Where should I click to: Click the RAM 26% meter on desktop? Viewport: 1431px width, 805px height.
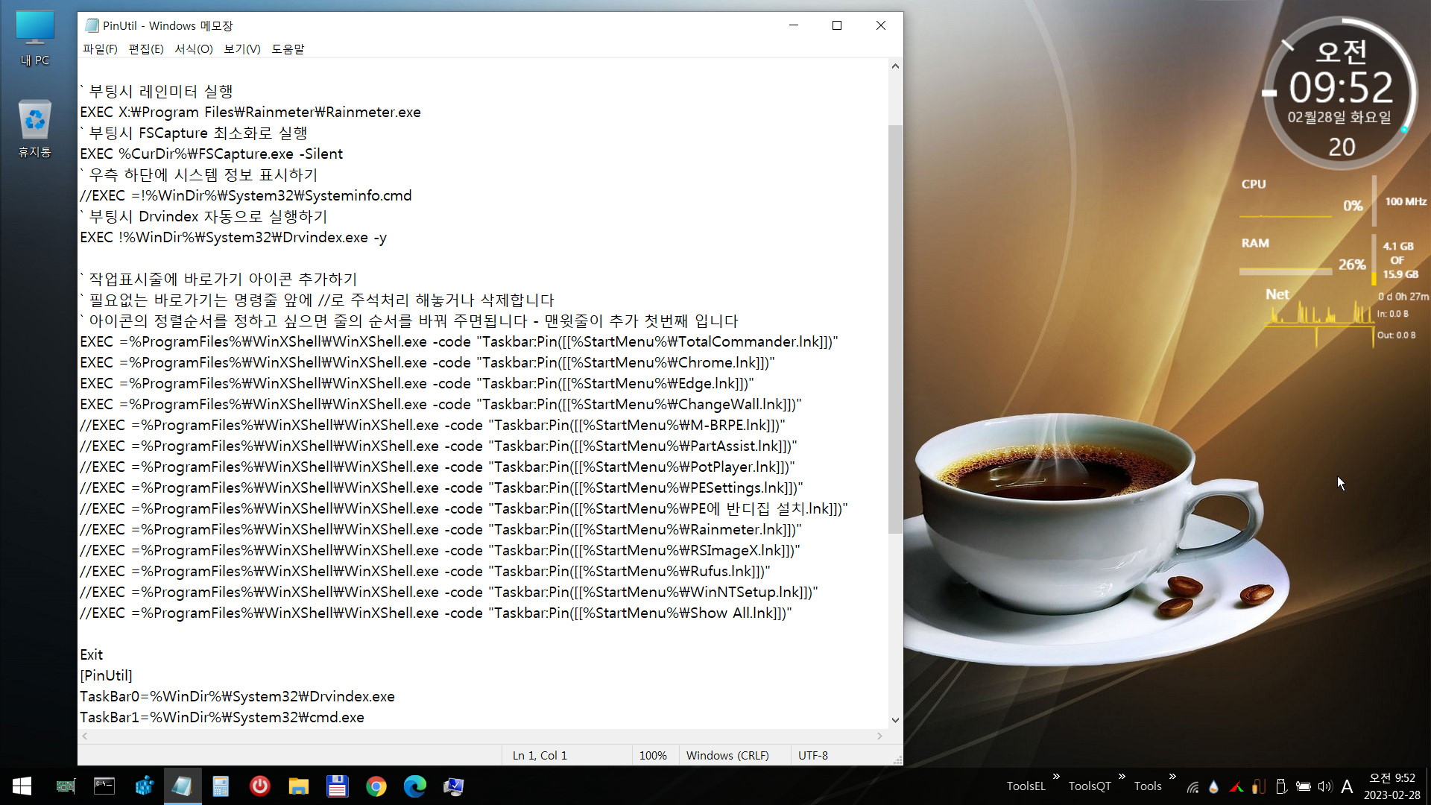(1303, 259)
